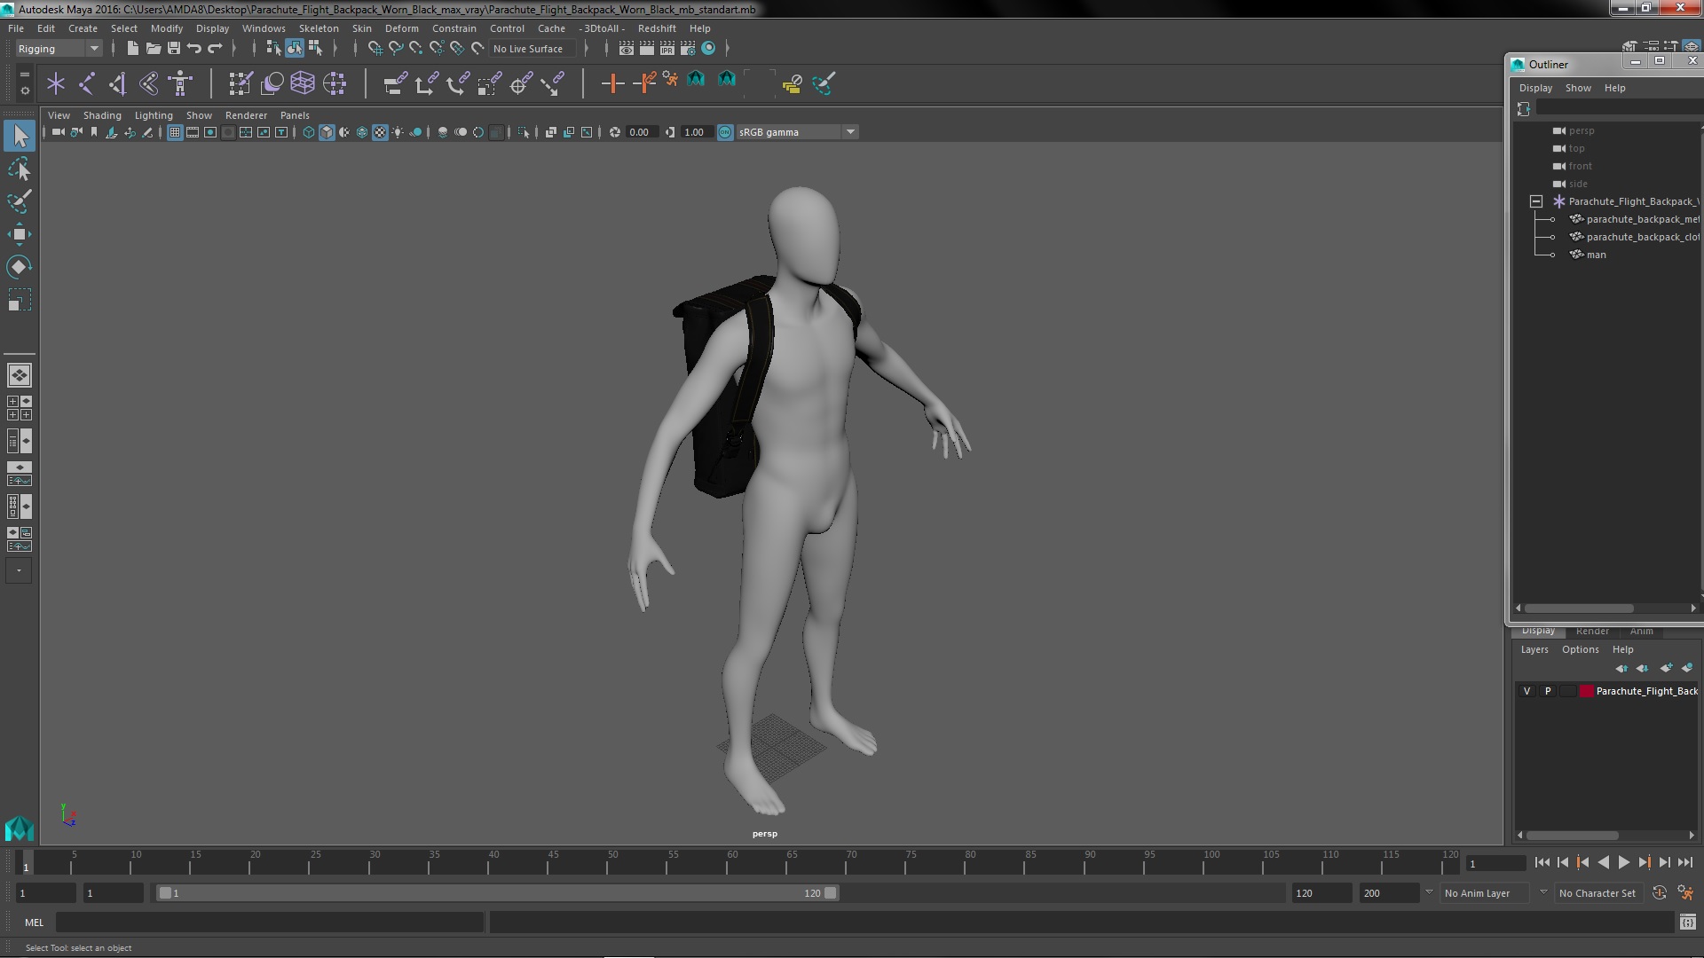Toggle smooth shade all cube icon
This screenshot has width=1704, height=958.
[x=327, y=132]
